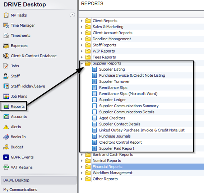Expand the Client Reports folder arrow
The height and width of the screenshot is (193, 204).
(82, 21)
